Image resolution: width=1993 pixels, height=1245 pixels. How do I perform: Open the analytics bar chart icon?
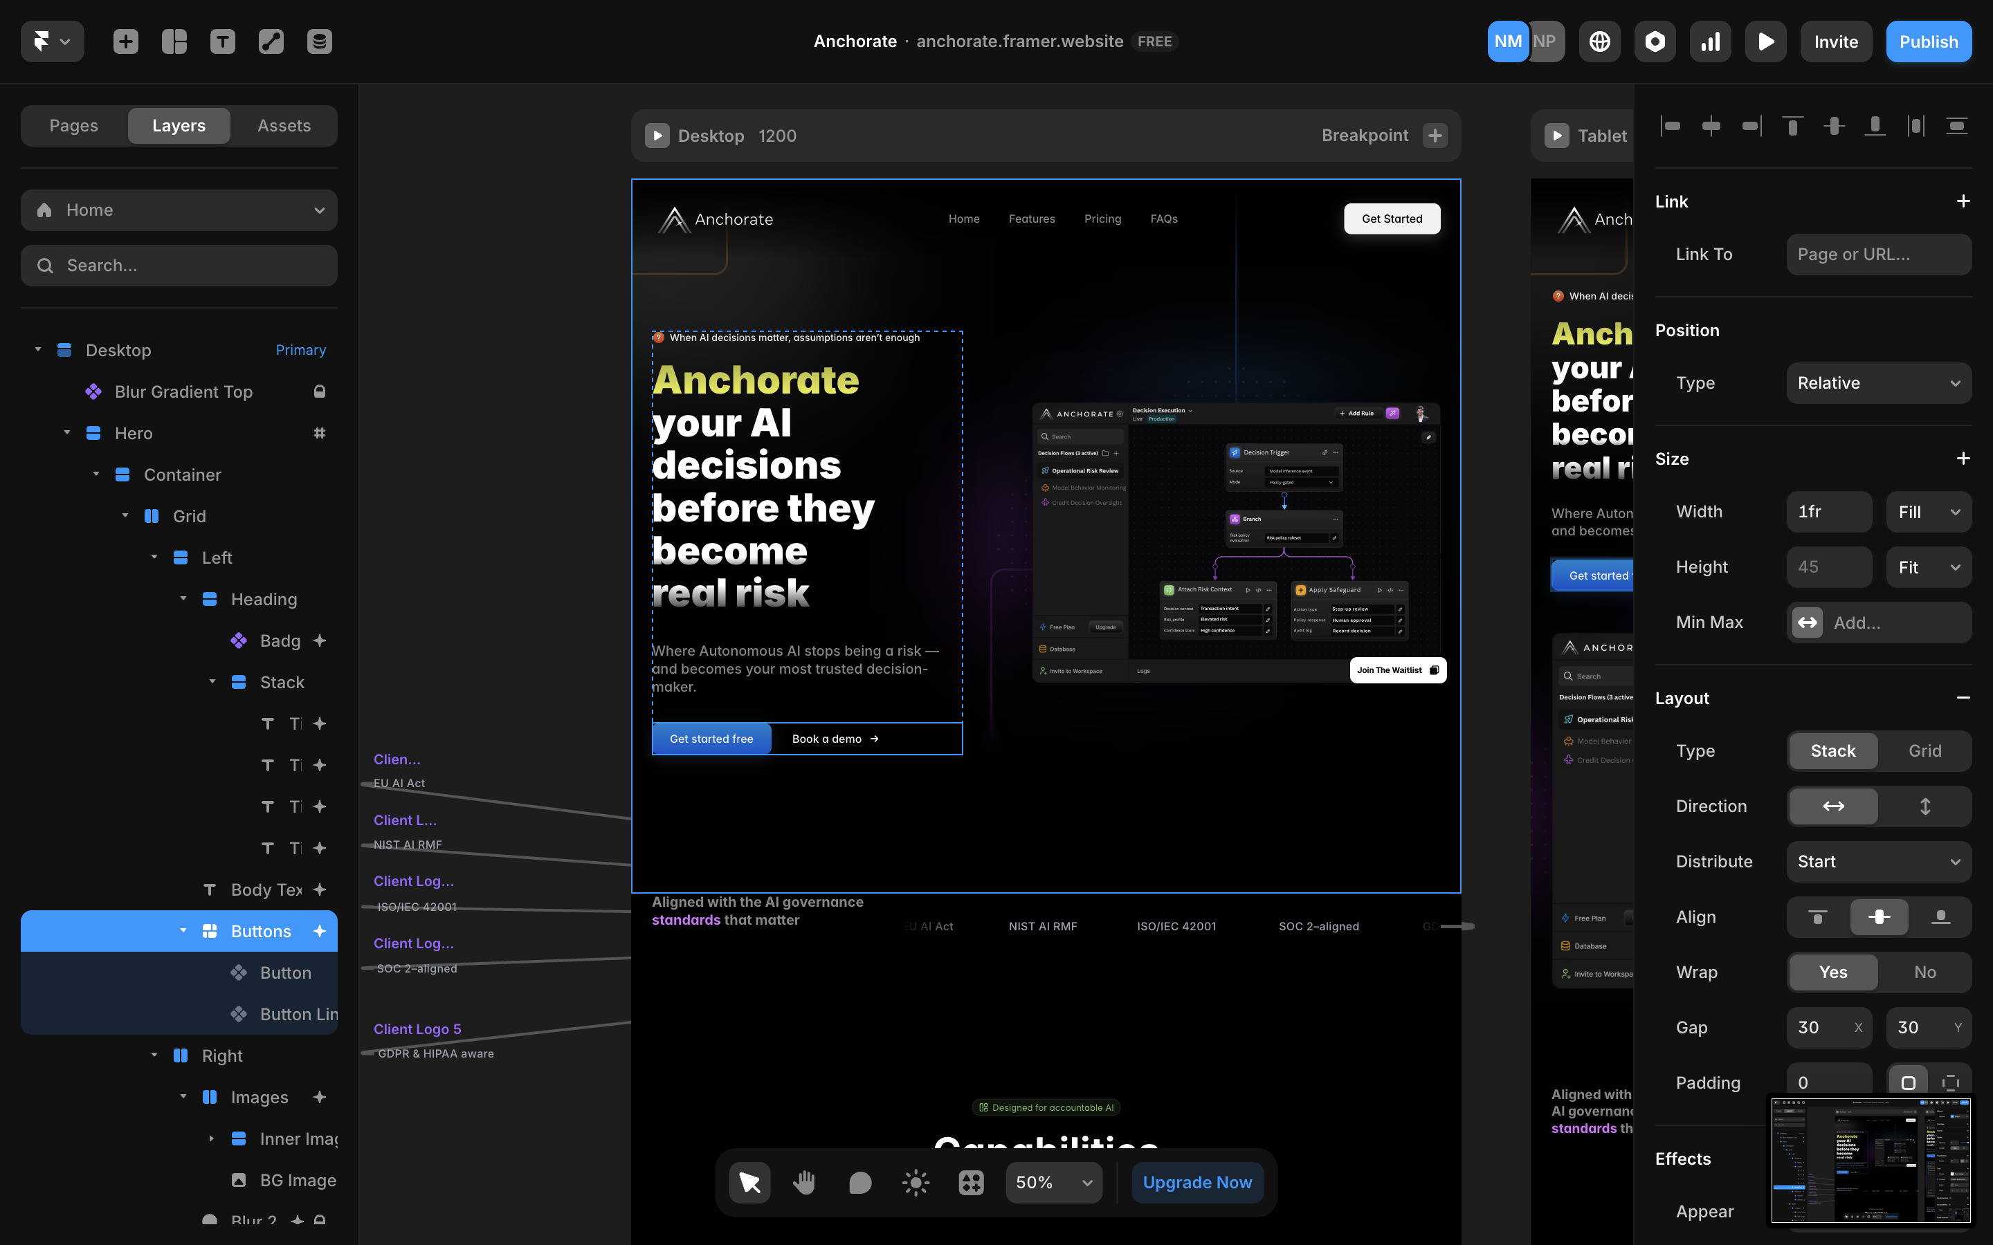[x=1711, y=41]
